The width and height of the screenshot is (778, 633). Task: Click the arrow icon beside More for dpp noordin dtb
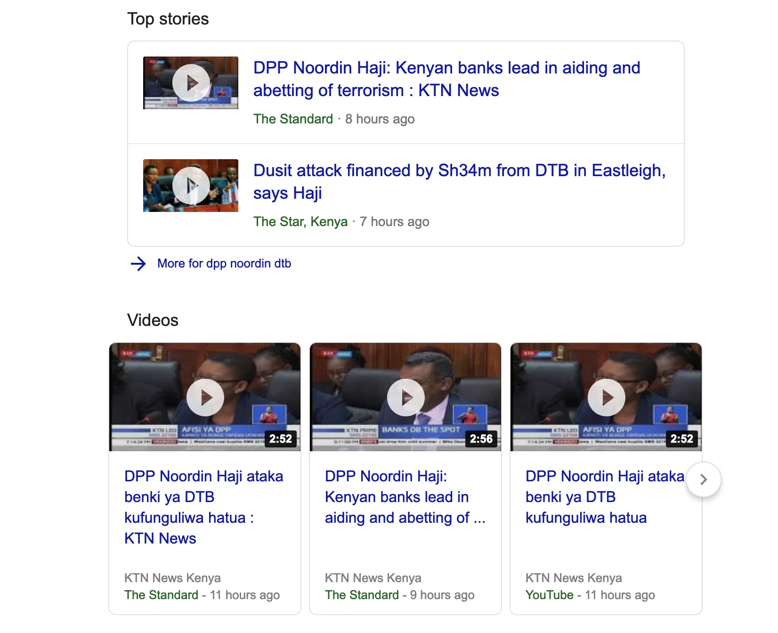tap(138, 264)
